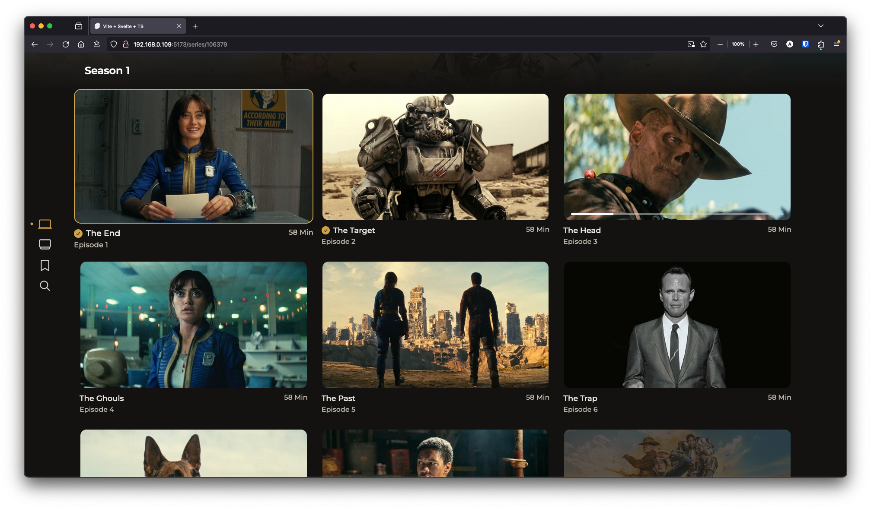Open the extensions puzzle icon
The image size is (871, 509).
click(821, 44)
